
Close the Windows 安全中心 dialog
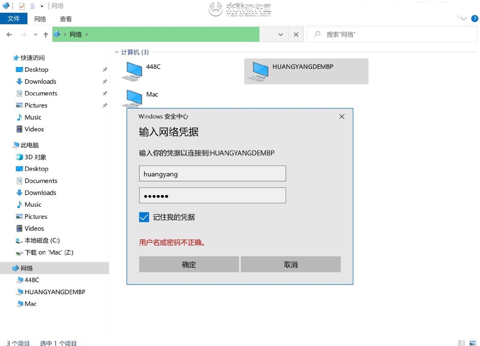[x=342, y=117]
